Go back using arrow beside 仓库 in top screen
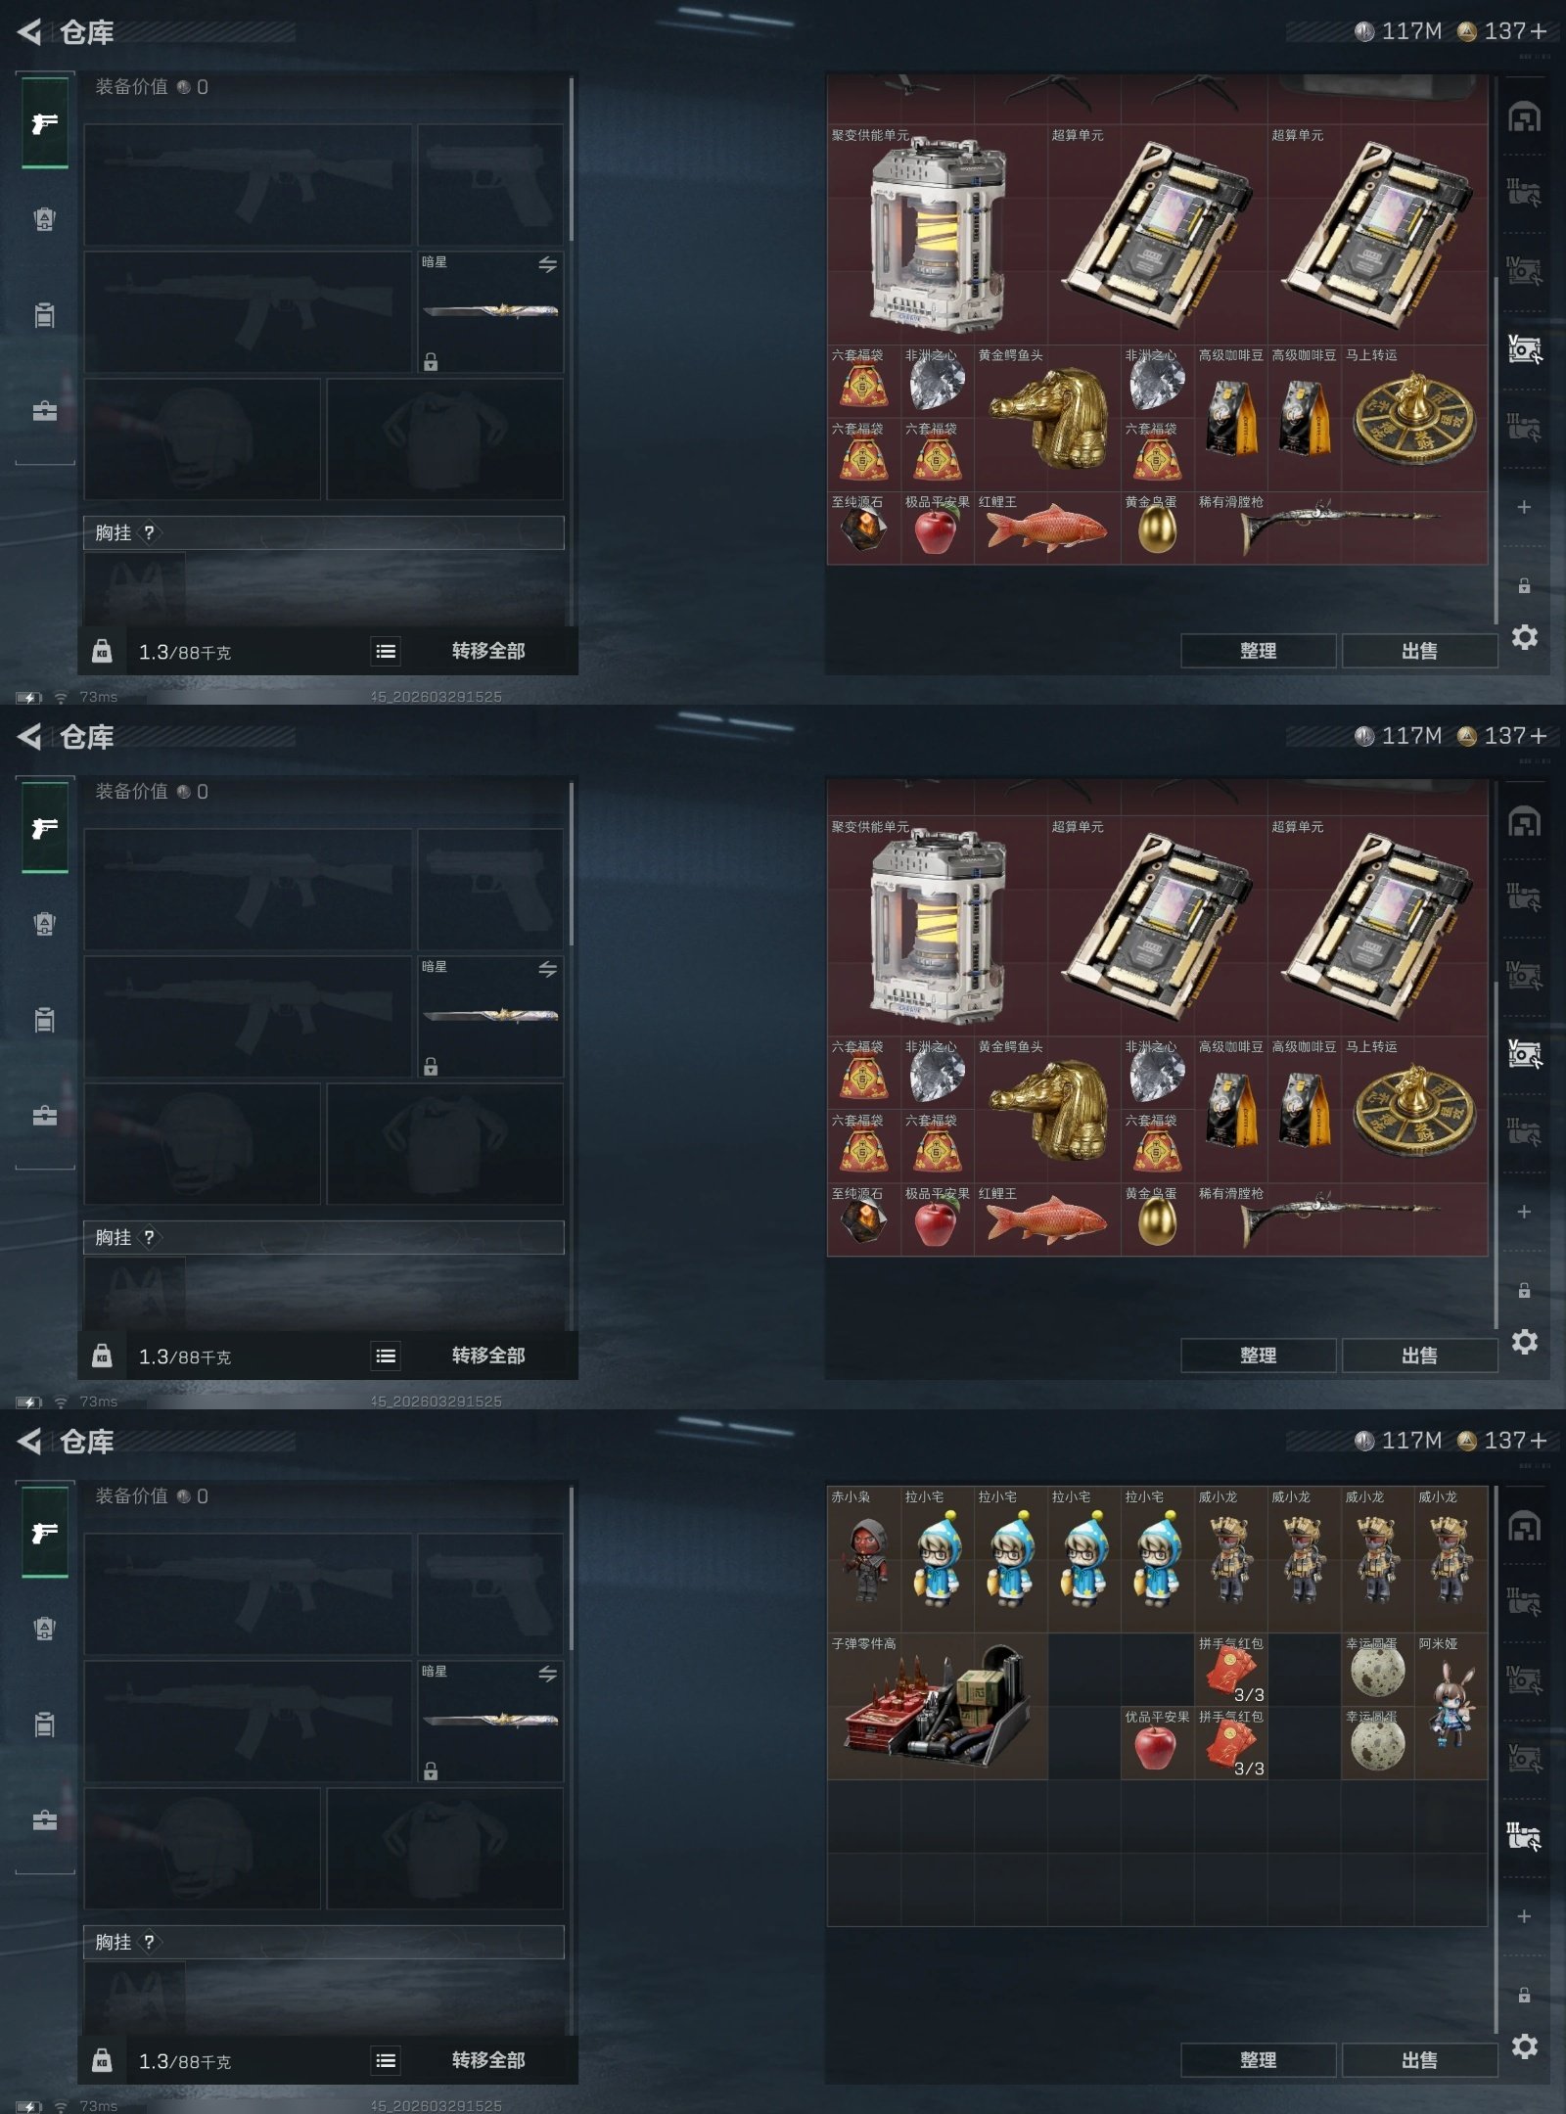Image resolution: width=1566 pixels, height=2114 pixels. 29,32
